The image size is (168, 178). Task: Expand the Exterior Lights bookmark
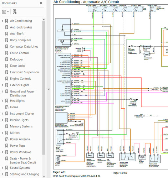[x=2, y=85]
